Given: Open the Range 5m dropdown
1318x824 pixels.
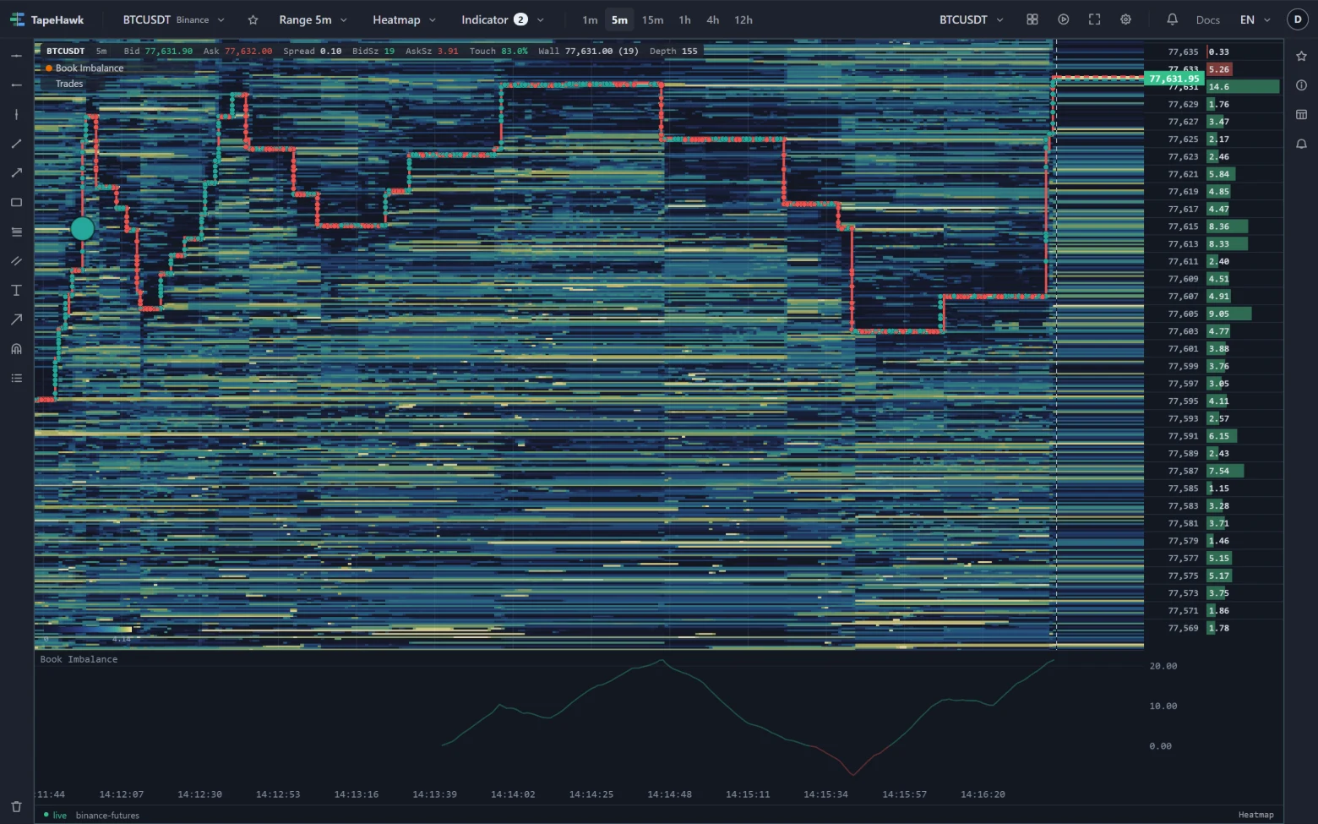Looking at the screenshot, I should click(x=313, y=19).
